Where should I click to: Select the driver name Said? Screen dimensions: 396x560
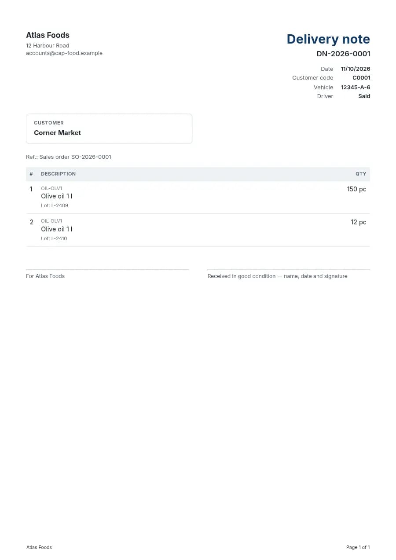(x=364, y=96)
